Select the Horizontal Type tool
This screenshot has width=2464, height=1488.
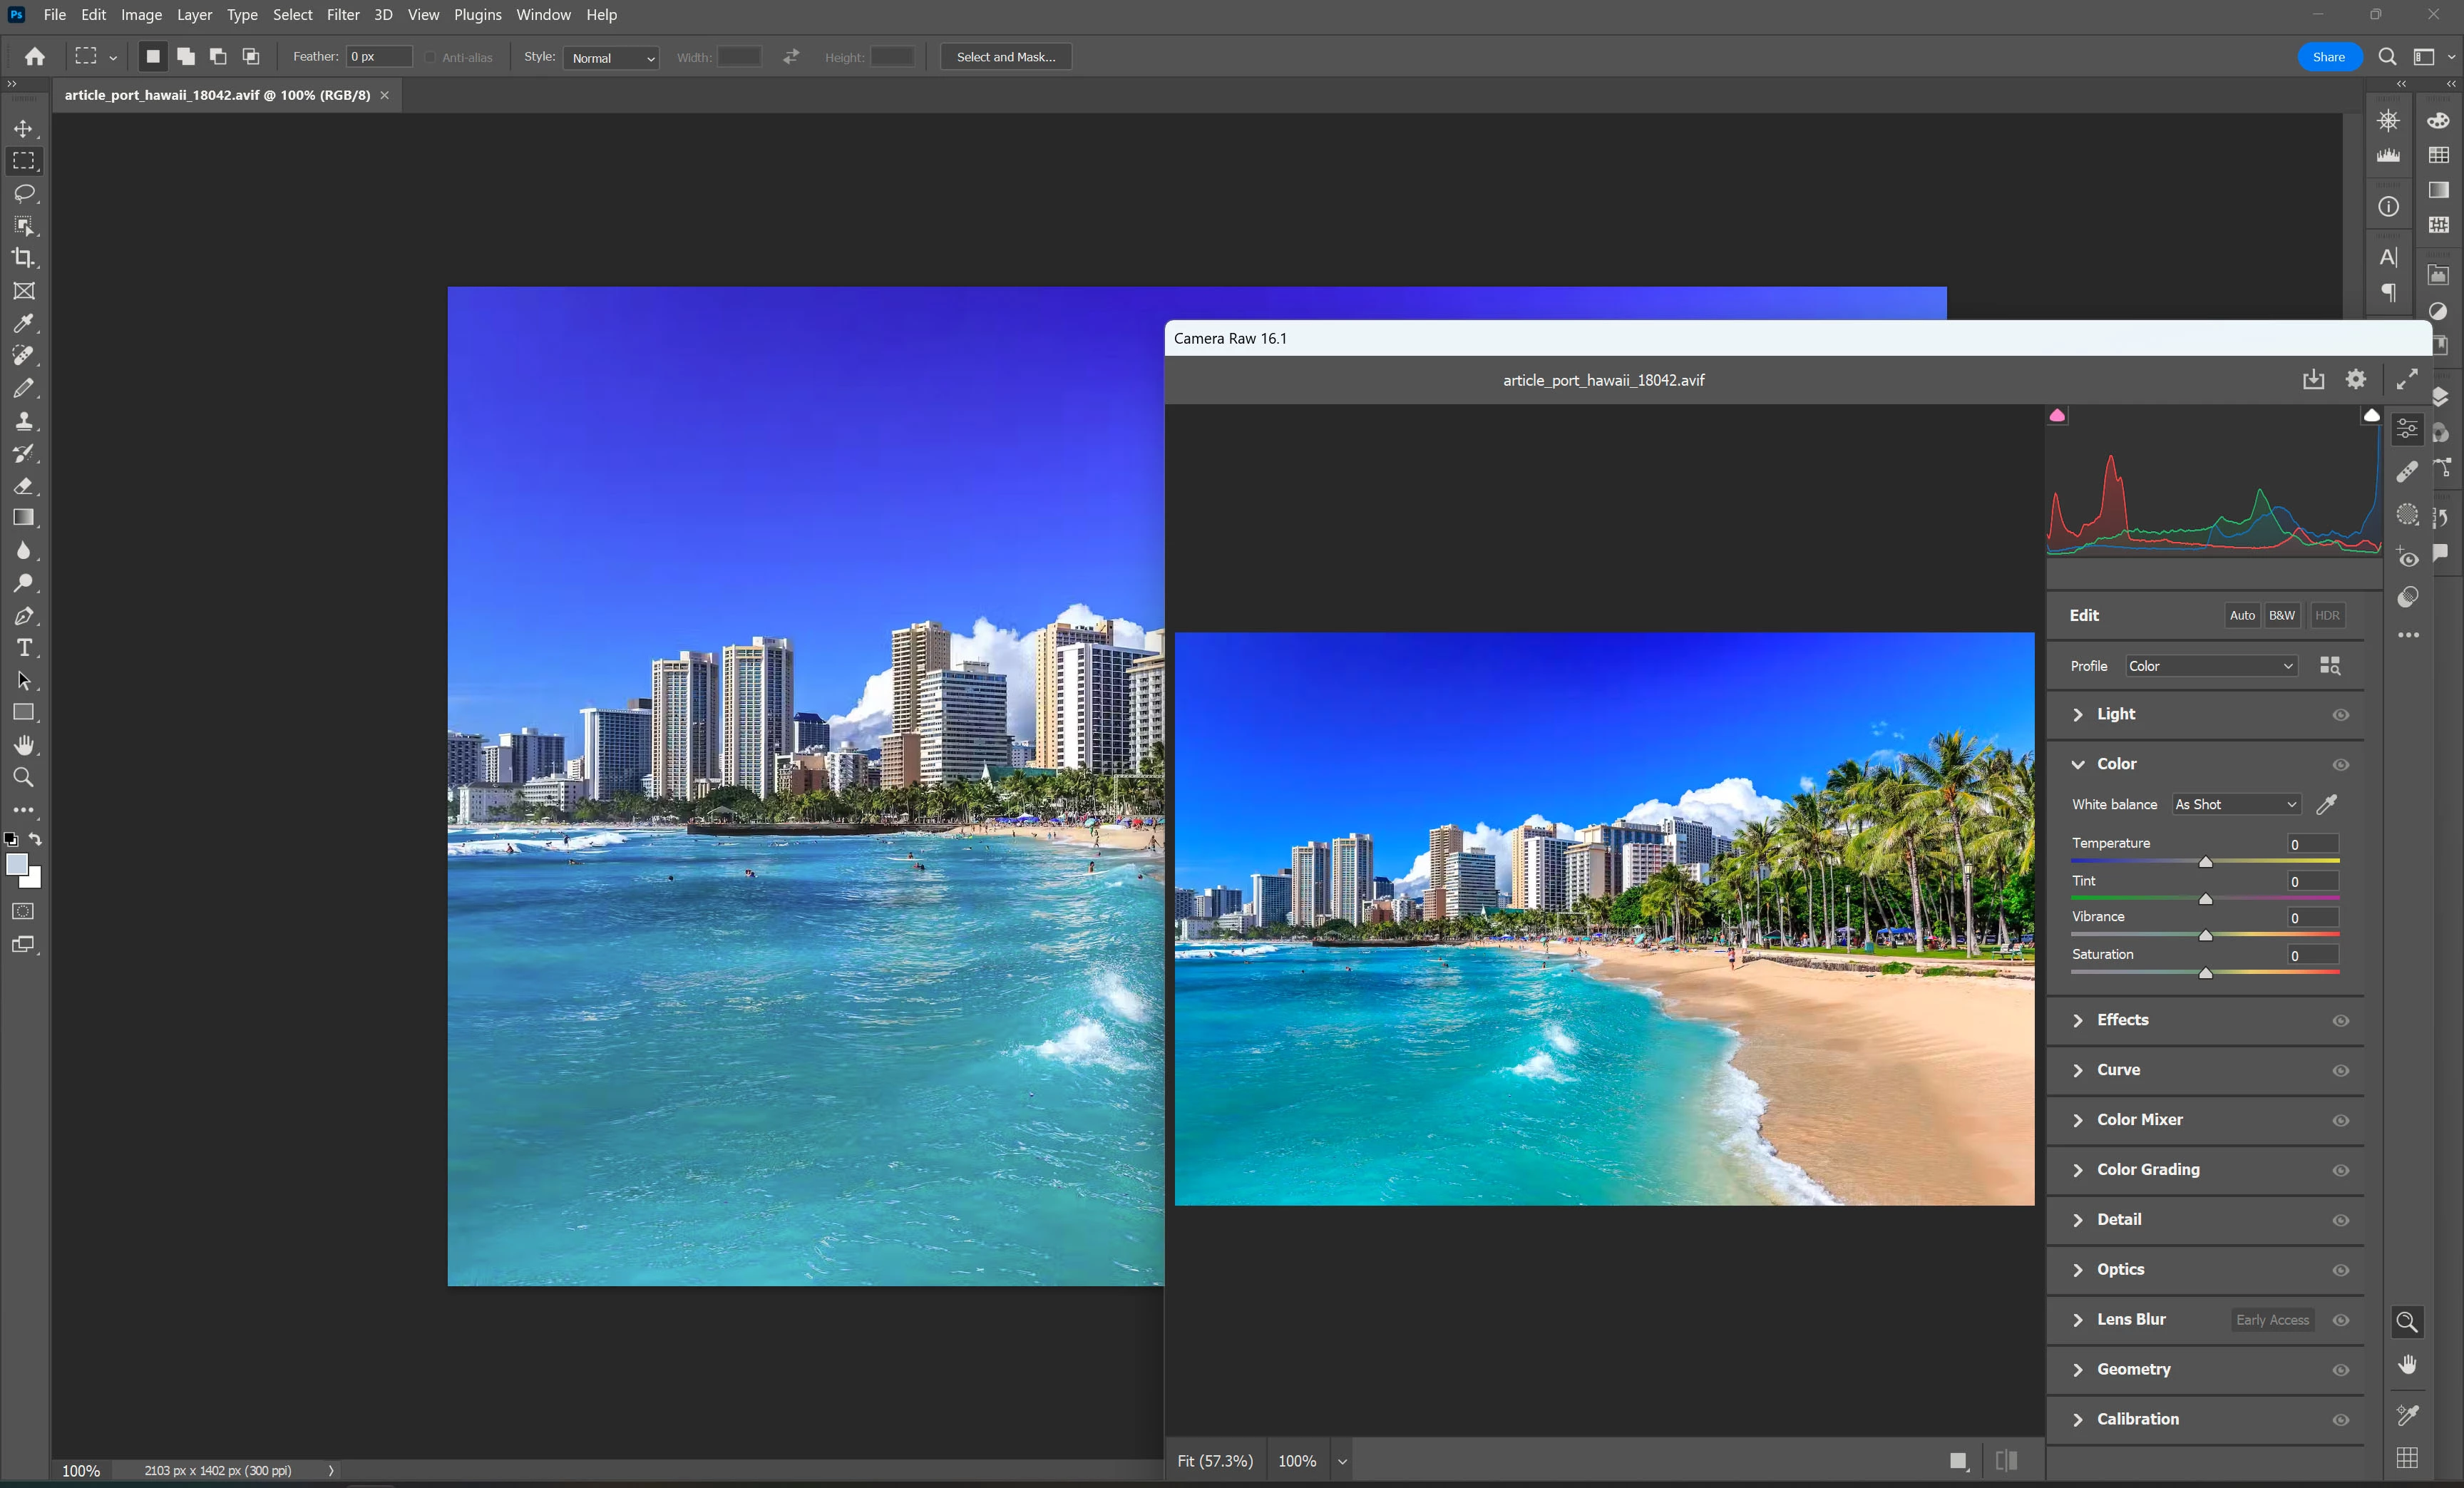24,648
